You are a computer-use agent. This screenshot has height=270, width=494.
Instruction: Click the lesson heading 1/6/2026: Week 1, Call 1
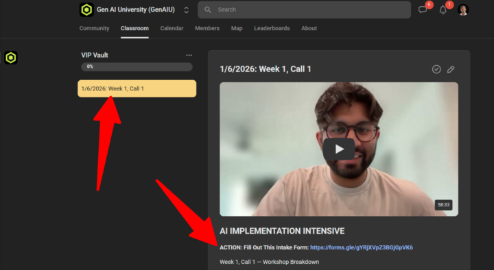(266, 69)
